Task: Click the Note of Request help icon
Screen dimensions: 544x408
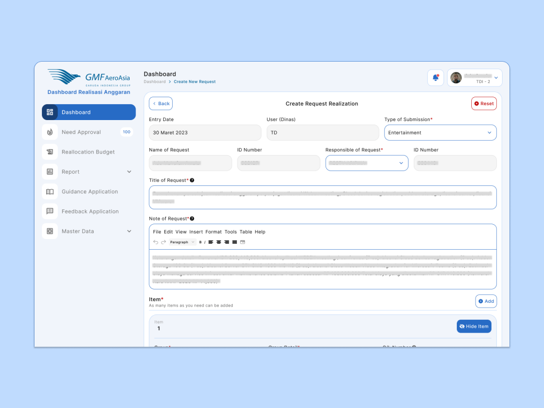Action: tap(192, 219)
